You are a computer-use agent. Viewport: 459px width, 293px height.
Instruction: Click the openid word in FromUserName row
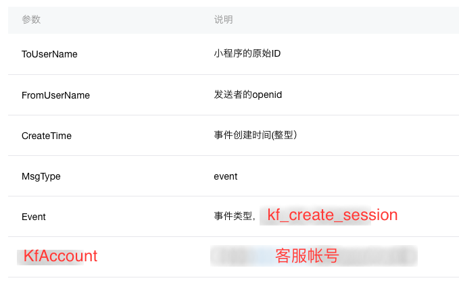(267, 95)
